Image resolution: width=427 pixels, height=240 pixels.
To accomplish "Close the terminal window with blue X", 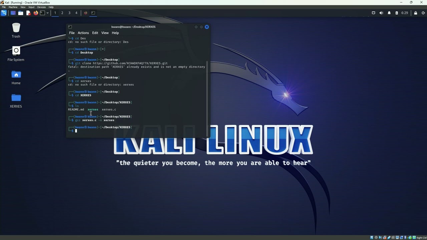I will (x=207, y=27).
